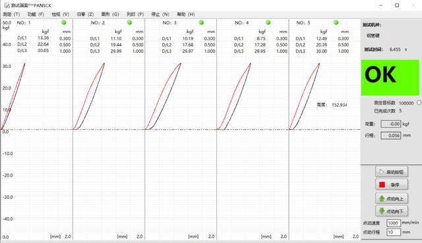Click the play-triangle start button
422x243 pixels.
392,172
